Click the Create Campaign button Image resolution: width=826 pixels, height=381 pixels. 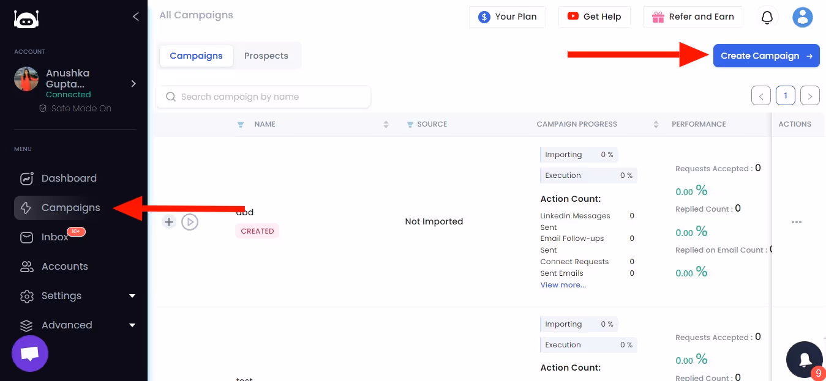pos(766,55)
